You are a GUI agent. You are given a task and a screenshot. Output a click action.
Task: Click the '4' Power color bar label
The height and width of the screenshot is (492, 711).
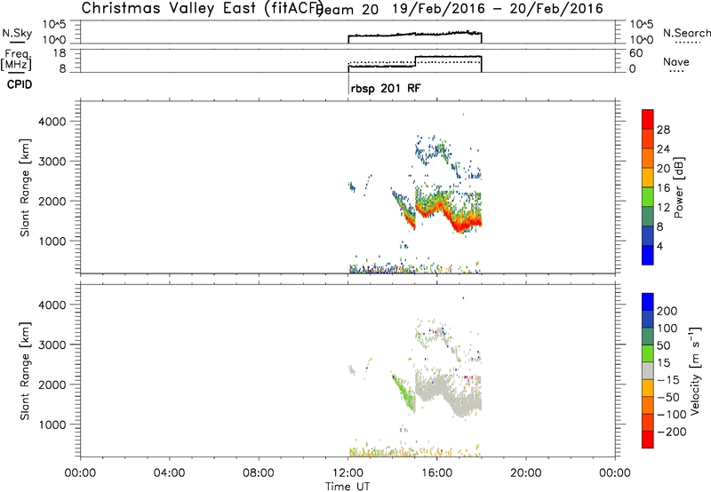tap(659, 247)
